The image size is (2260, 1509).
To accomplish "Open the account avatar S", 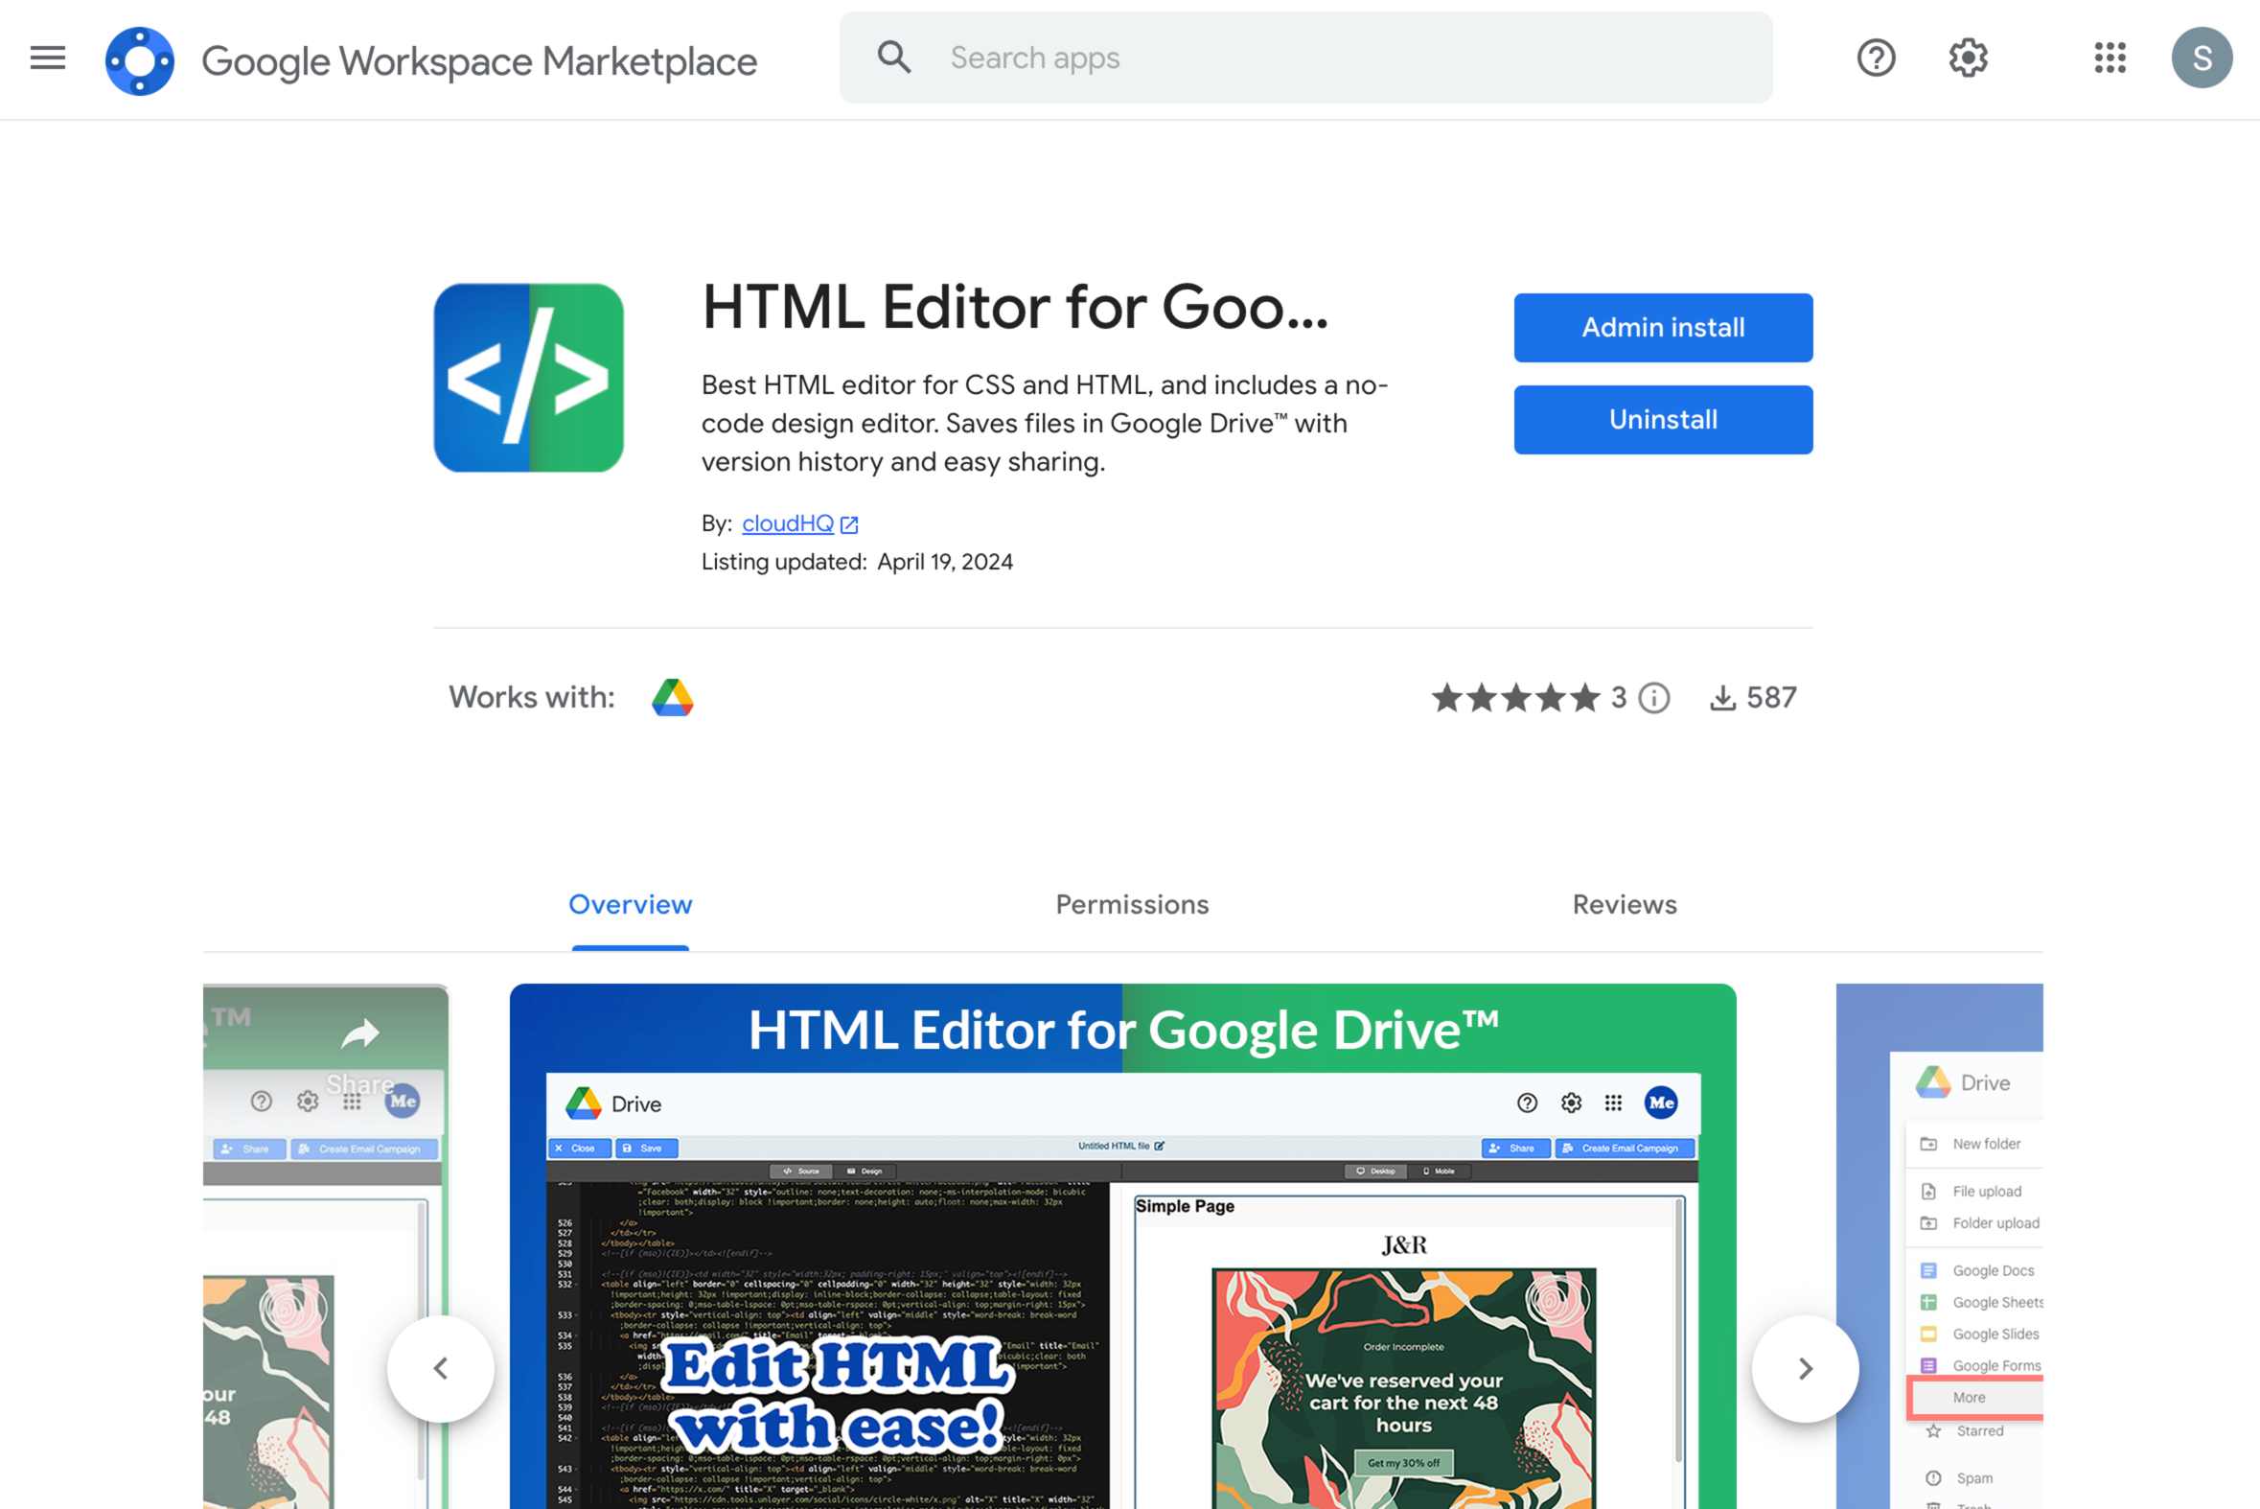I will coord(2201,58).
